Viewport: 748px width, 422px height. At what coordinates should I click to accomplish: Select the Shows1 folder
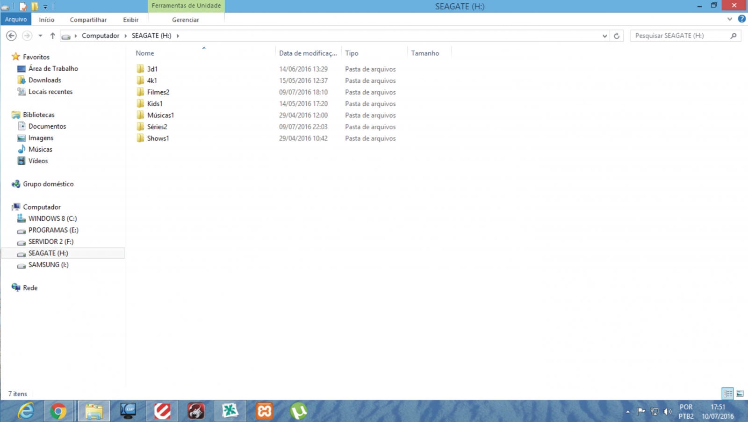[158, 138]
